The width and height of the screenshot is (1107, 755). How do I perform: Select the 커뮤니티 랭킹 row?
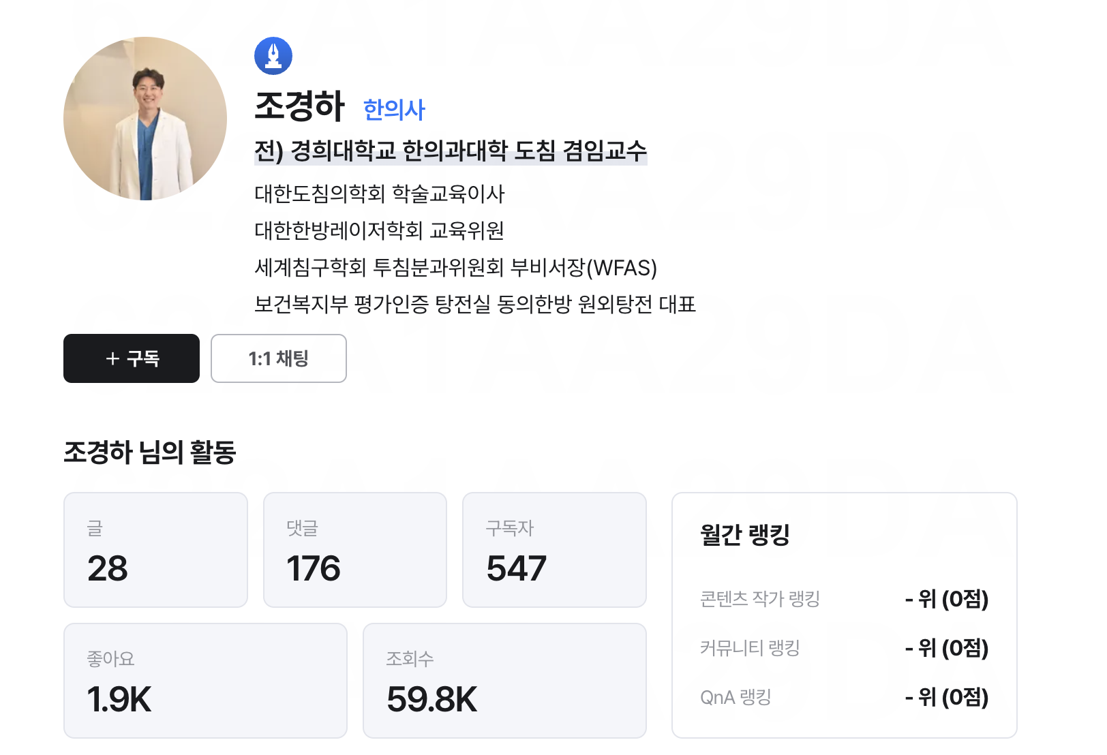coord(844,648)
